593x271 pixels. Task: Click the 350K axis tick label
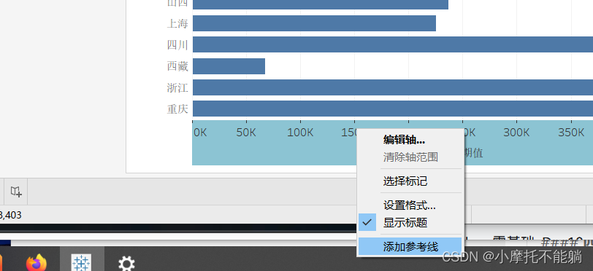[x=571, y=133]
